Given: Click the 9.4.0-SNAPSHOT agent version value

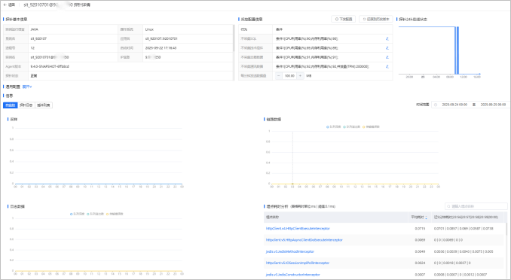Looking at the screenshot, I should point(50,66).
